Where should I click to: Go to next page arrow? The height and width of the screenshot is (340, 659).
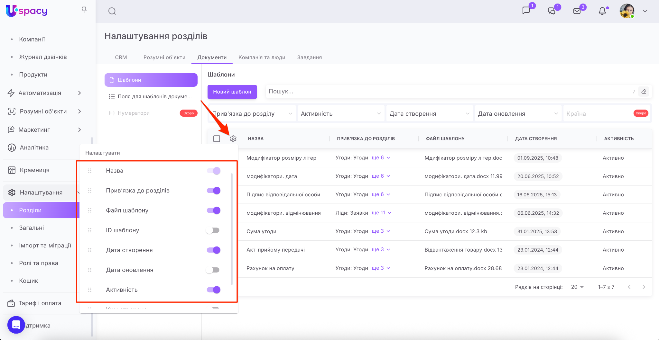point(644,287)
